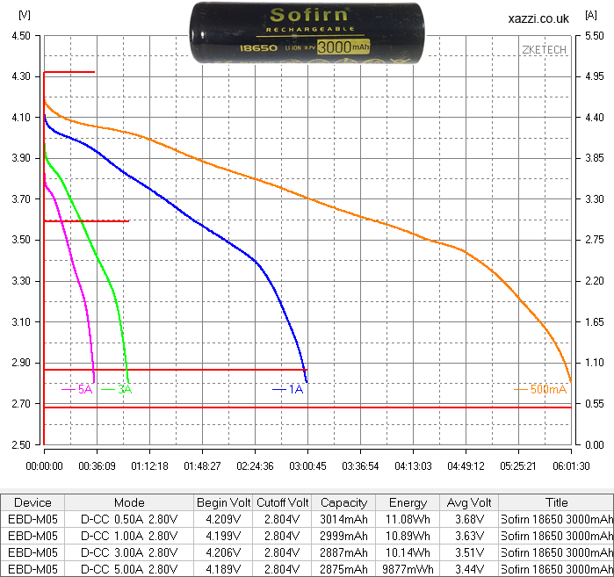The image size is (614, 577).
Task: Click the 11.08Wh energy cell
Action: pyautogui.click(x=408, y=519)
